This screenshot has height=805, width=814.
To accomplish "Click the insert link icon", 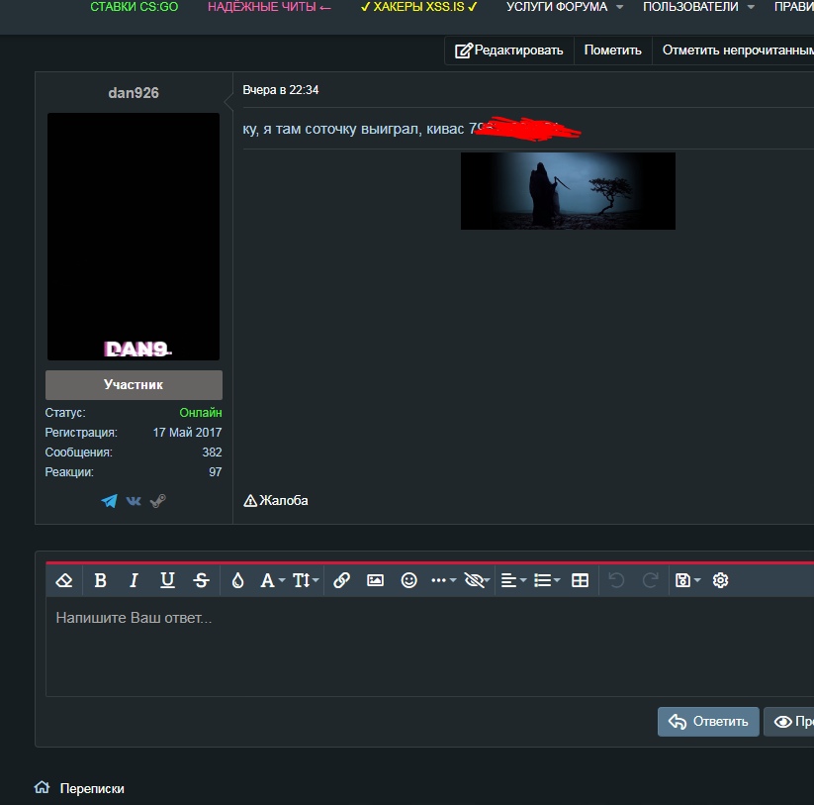I will tap(341, 581).
